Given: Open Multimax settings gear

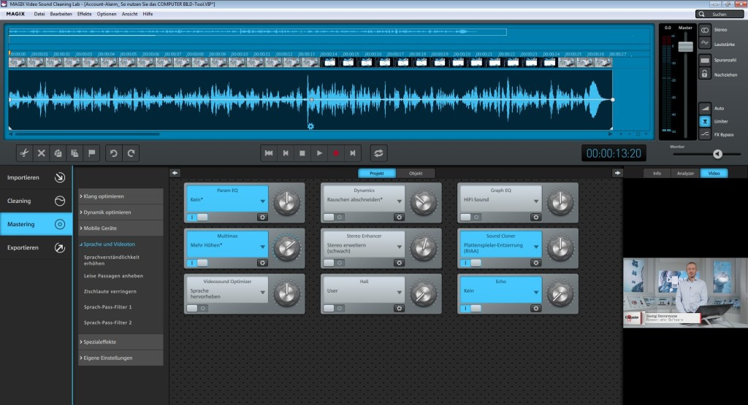Looking at the screenshot, I should tap(262, 263).
